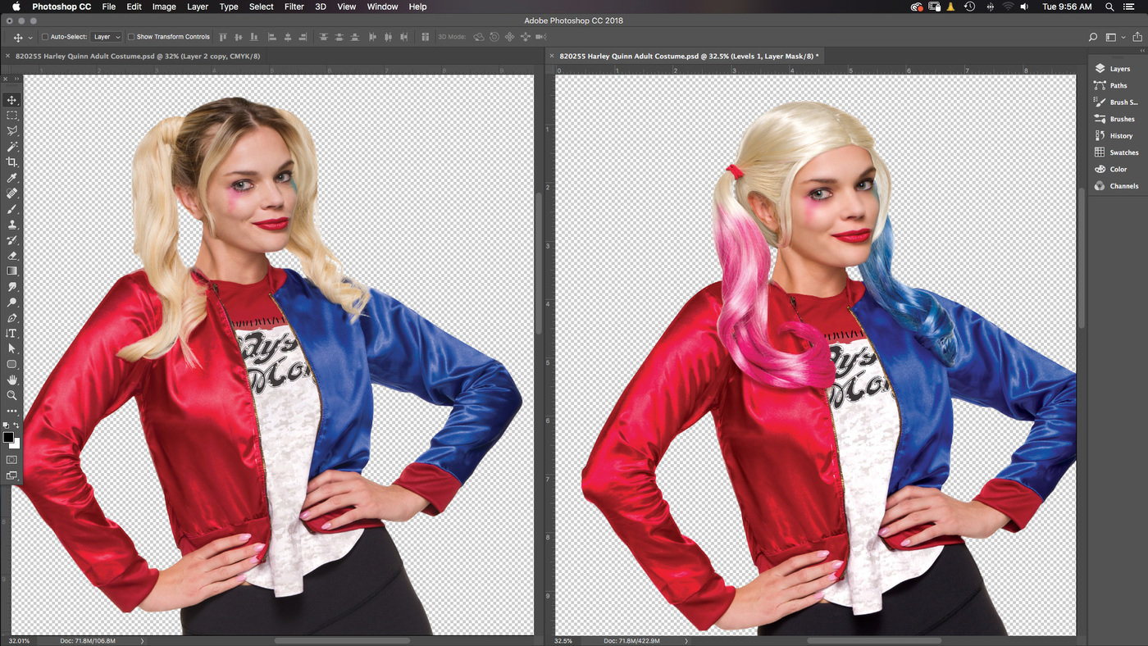The image size is (1148, 646).
Task: Open the Filter menu
Action: coord(294,7)
